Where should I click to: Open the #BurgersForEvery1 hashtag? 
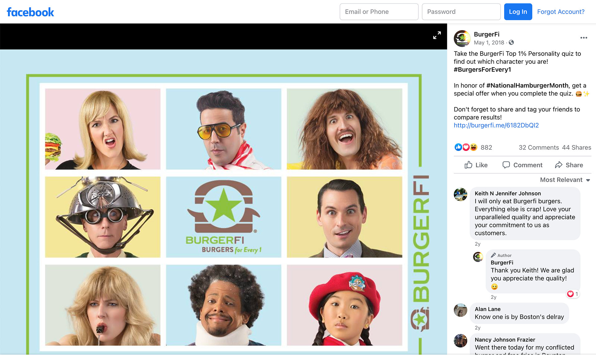482,70
